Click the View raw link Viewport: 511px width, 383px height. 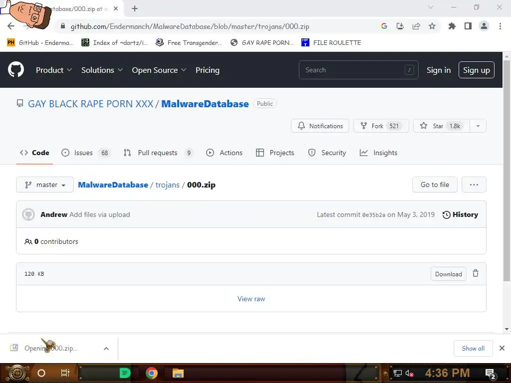(x=252, y=299)
